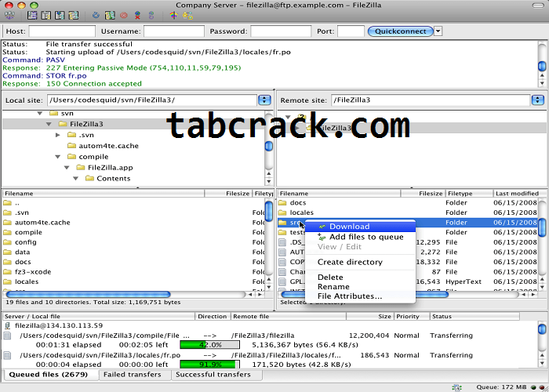549x392 pixels.
Task: Expand the .svn folder in local tree
Action: click(x=58, y=135)
